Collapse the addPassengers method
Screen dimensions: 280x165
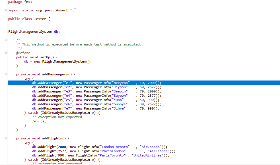[6, 74]
